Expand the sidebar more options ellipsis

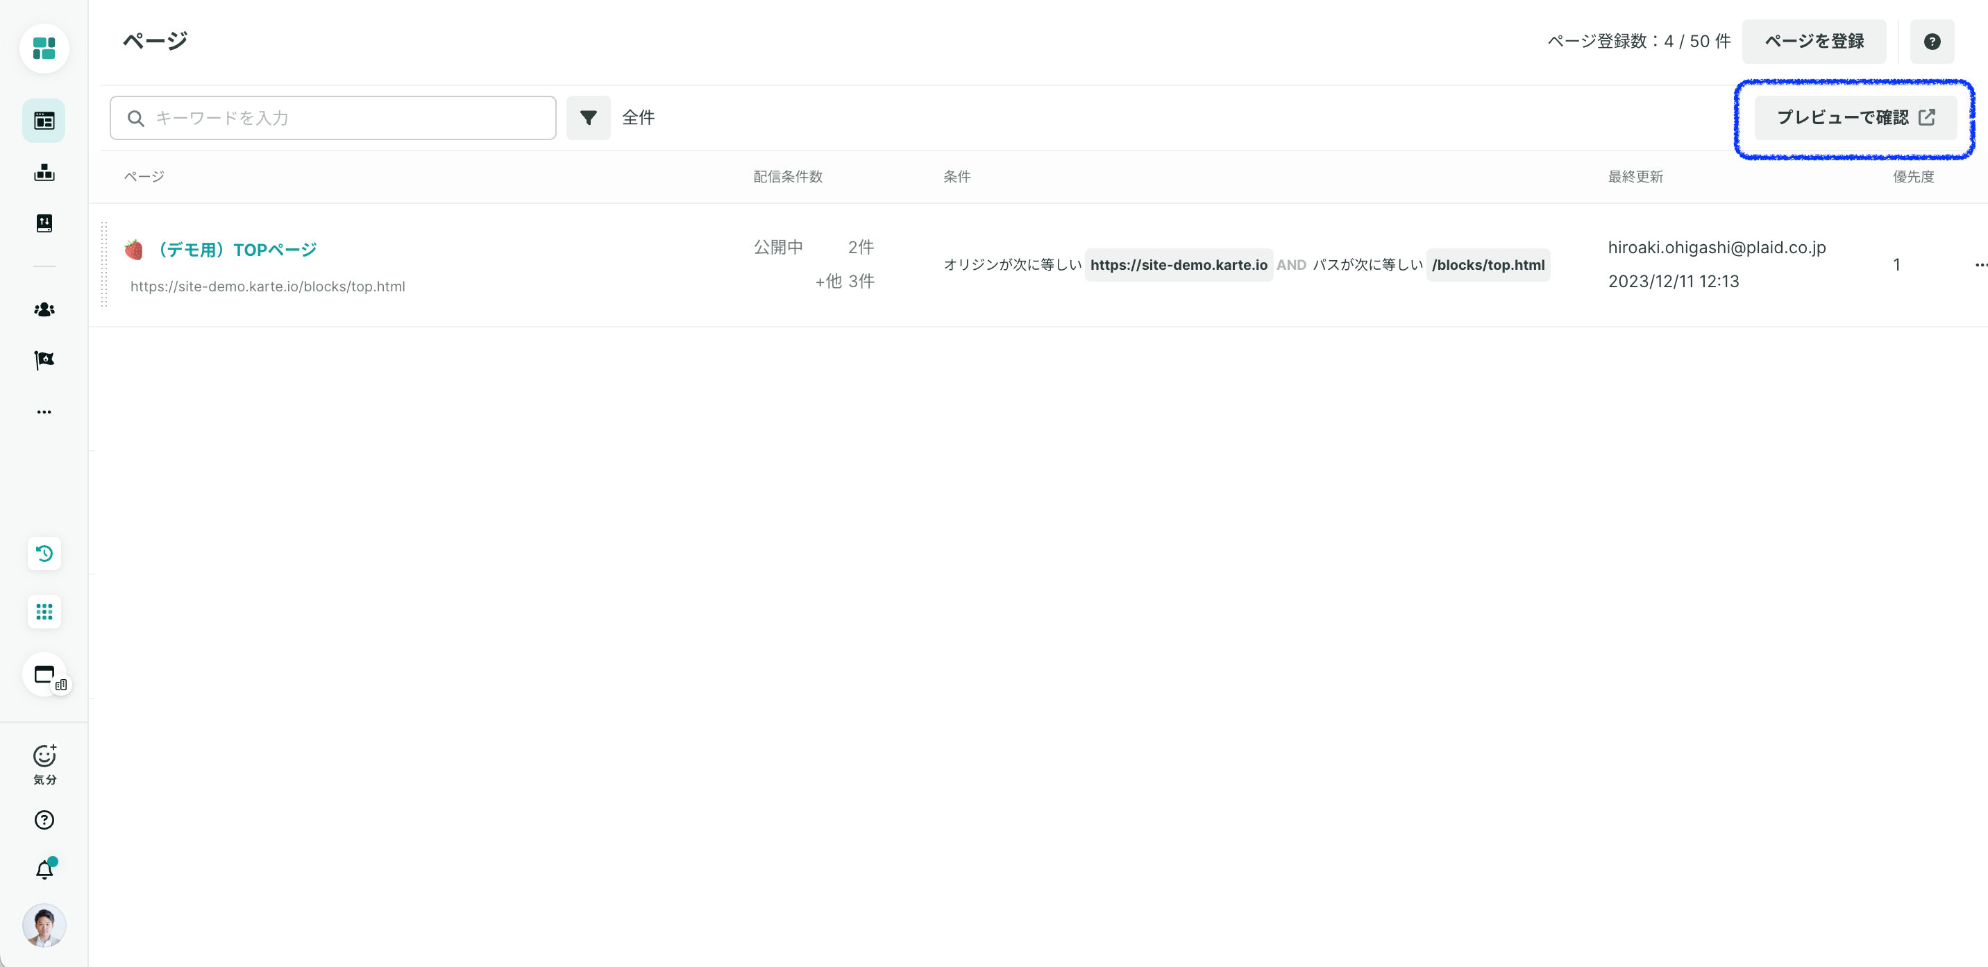(44, 412)
